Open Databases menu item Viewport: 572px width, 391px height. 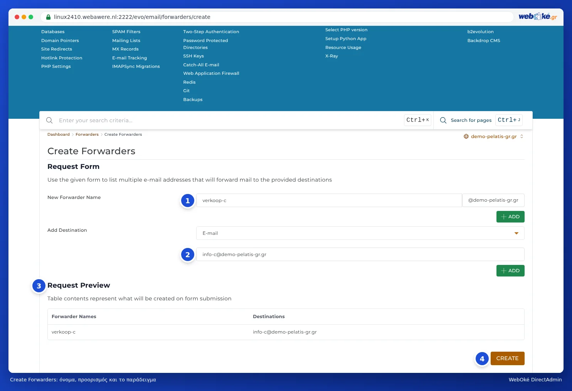[x=53, y=32]
